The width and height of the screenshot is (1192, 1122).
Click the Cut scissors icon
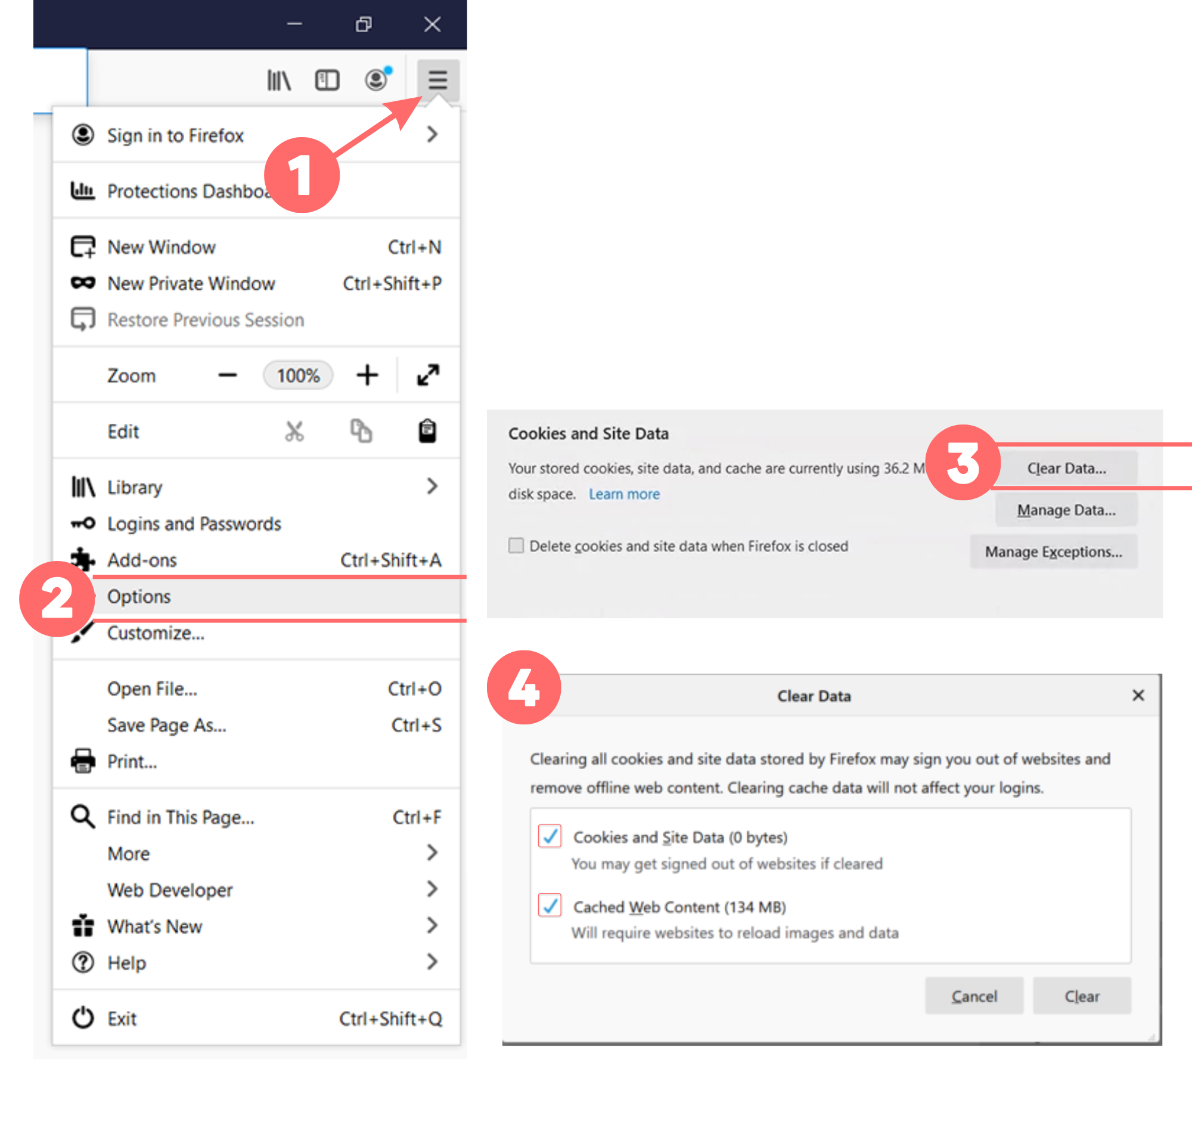[x=294, y=431]
